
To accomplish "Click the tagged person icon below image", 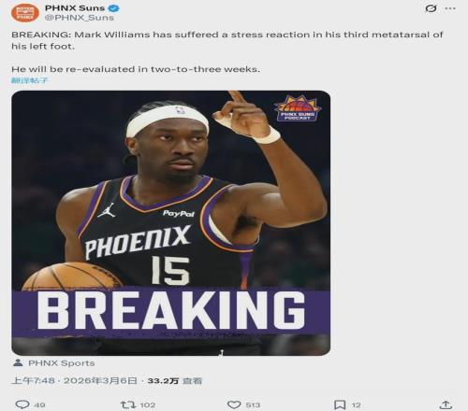I will tap(18, 362).
